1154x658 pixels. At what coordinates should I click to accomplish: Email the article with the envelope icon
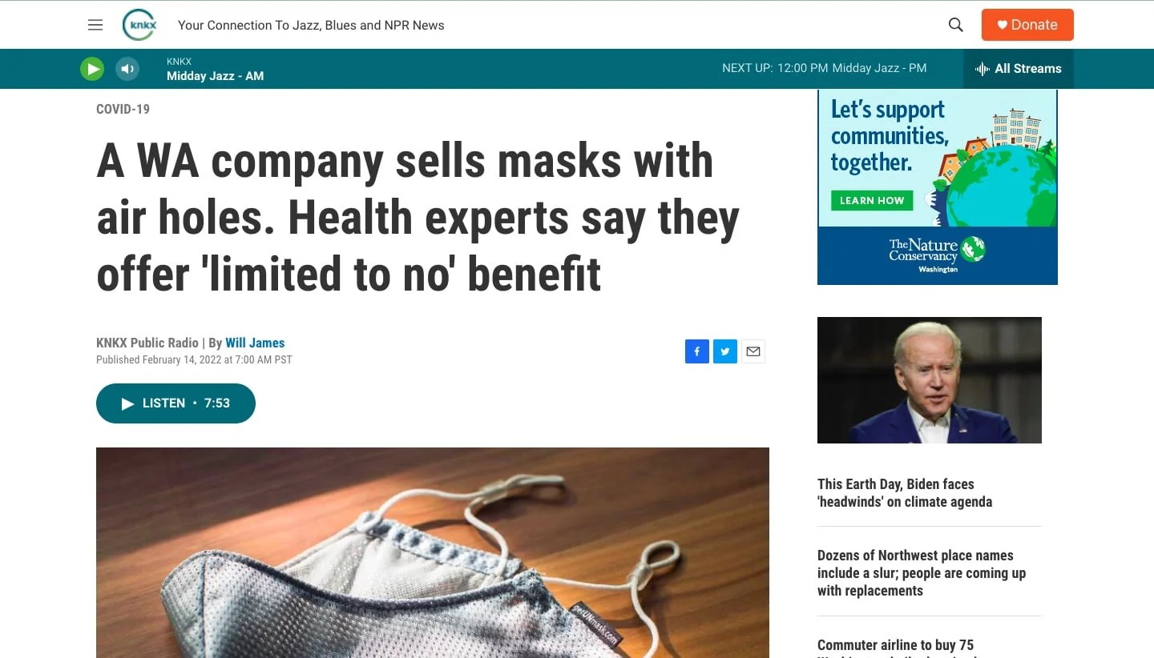[x=753, y=351]
